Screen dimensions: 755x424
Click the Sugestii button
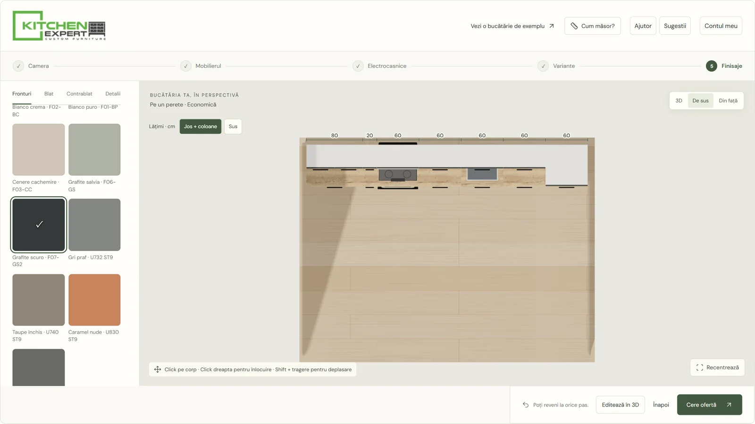pos(675,26)
